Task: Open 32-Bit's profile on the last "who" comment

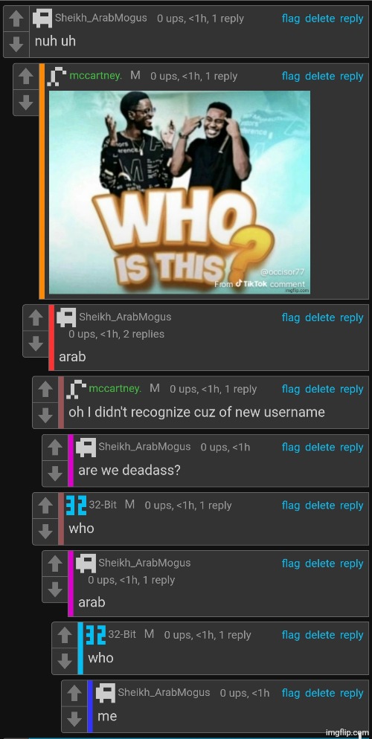Action: 122,634
